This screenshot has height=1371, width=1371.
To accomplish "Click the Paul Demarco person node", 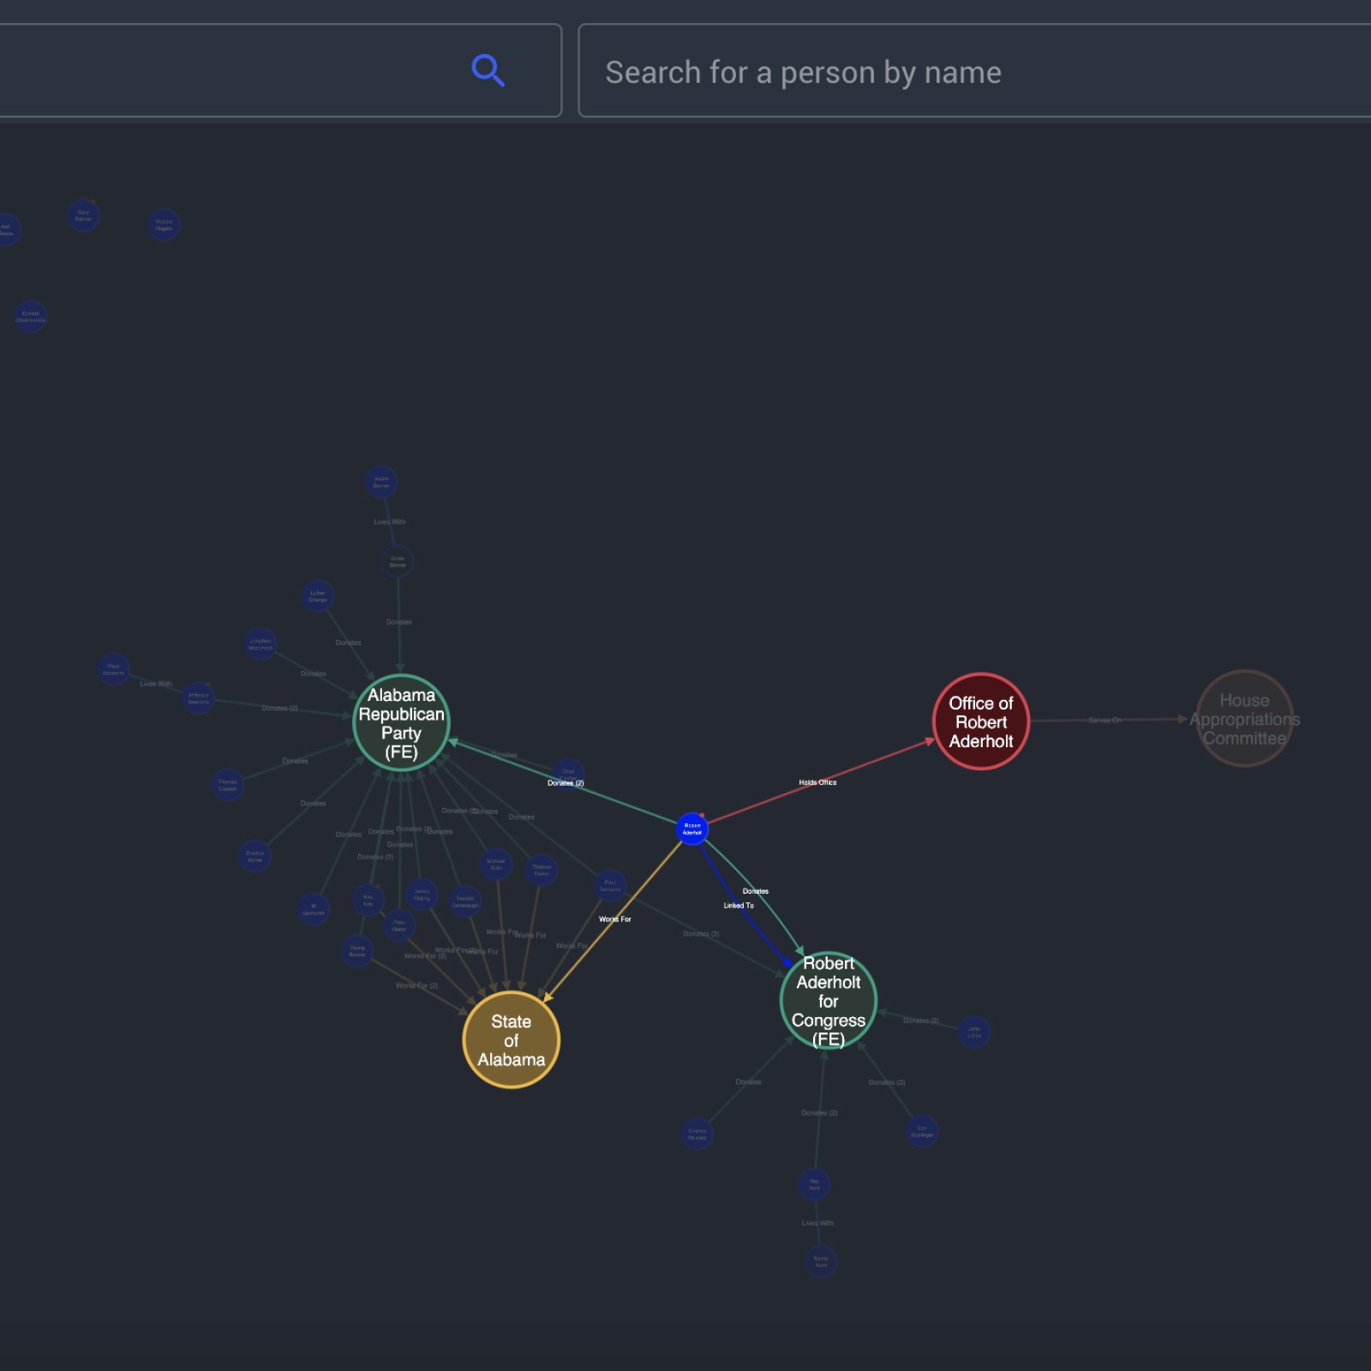I will [610, 885].
